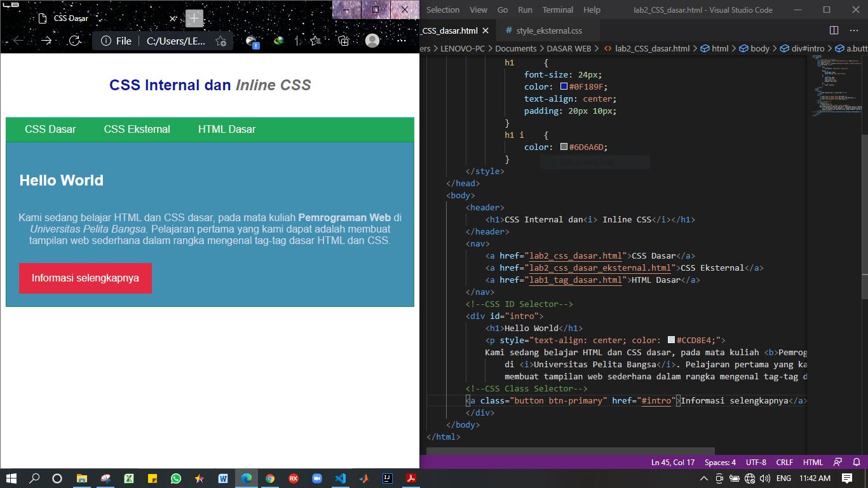This screenshot has width=868, height=488.
Task: Reload the page in Edge browser
Action: [75, 41]
